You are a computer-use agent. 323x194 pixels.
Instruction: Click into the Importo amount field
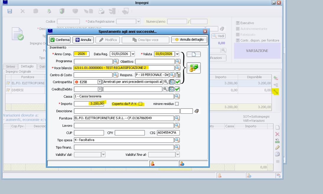pos(89,104)
